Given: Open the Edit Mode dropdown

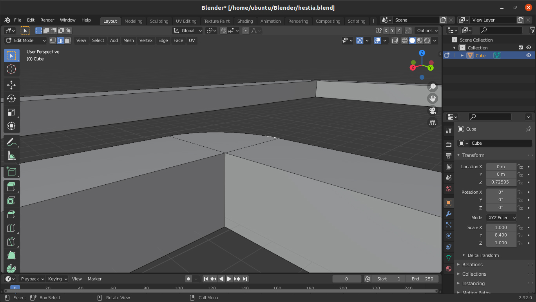Looking at the screenshot, I should [25, 40].
